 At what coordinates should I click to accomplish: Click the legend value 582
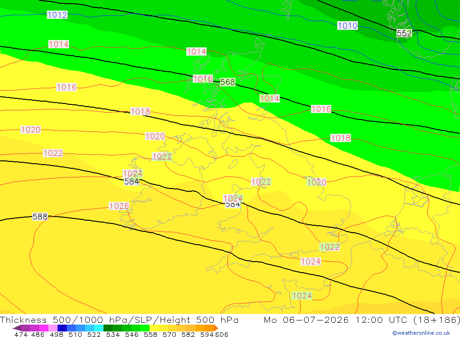188,334
